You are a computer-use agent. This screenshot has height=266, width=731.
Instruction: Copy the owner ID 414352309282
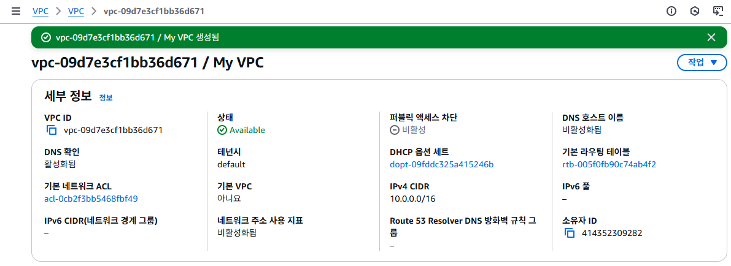click(x=569, y=233)
